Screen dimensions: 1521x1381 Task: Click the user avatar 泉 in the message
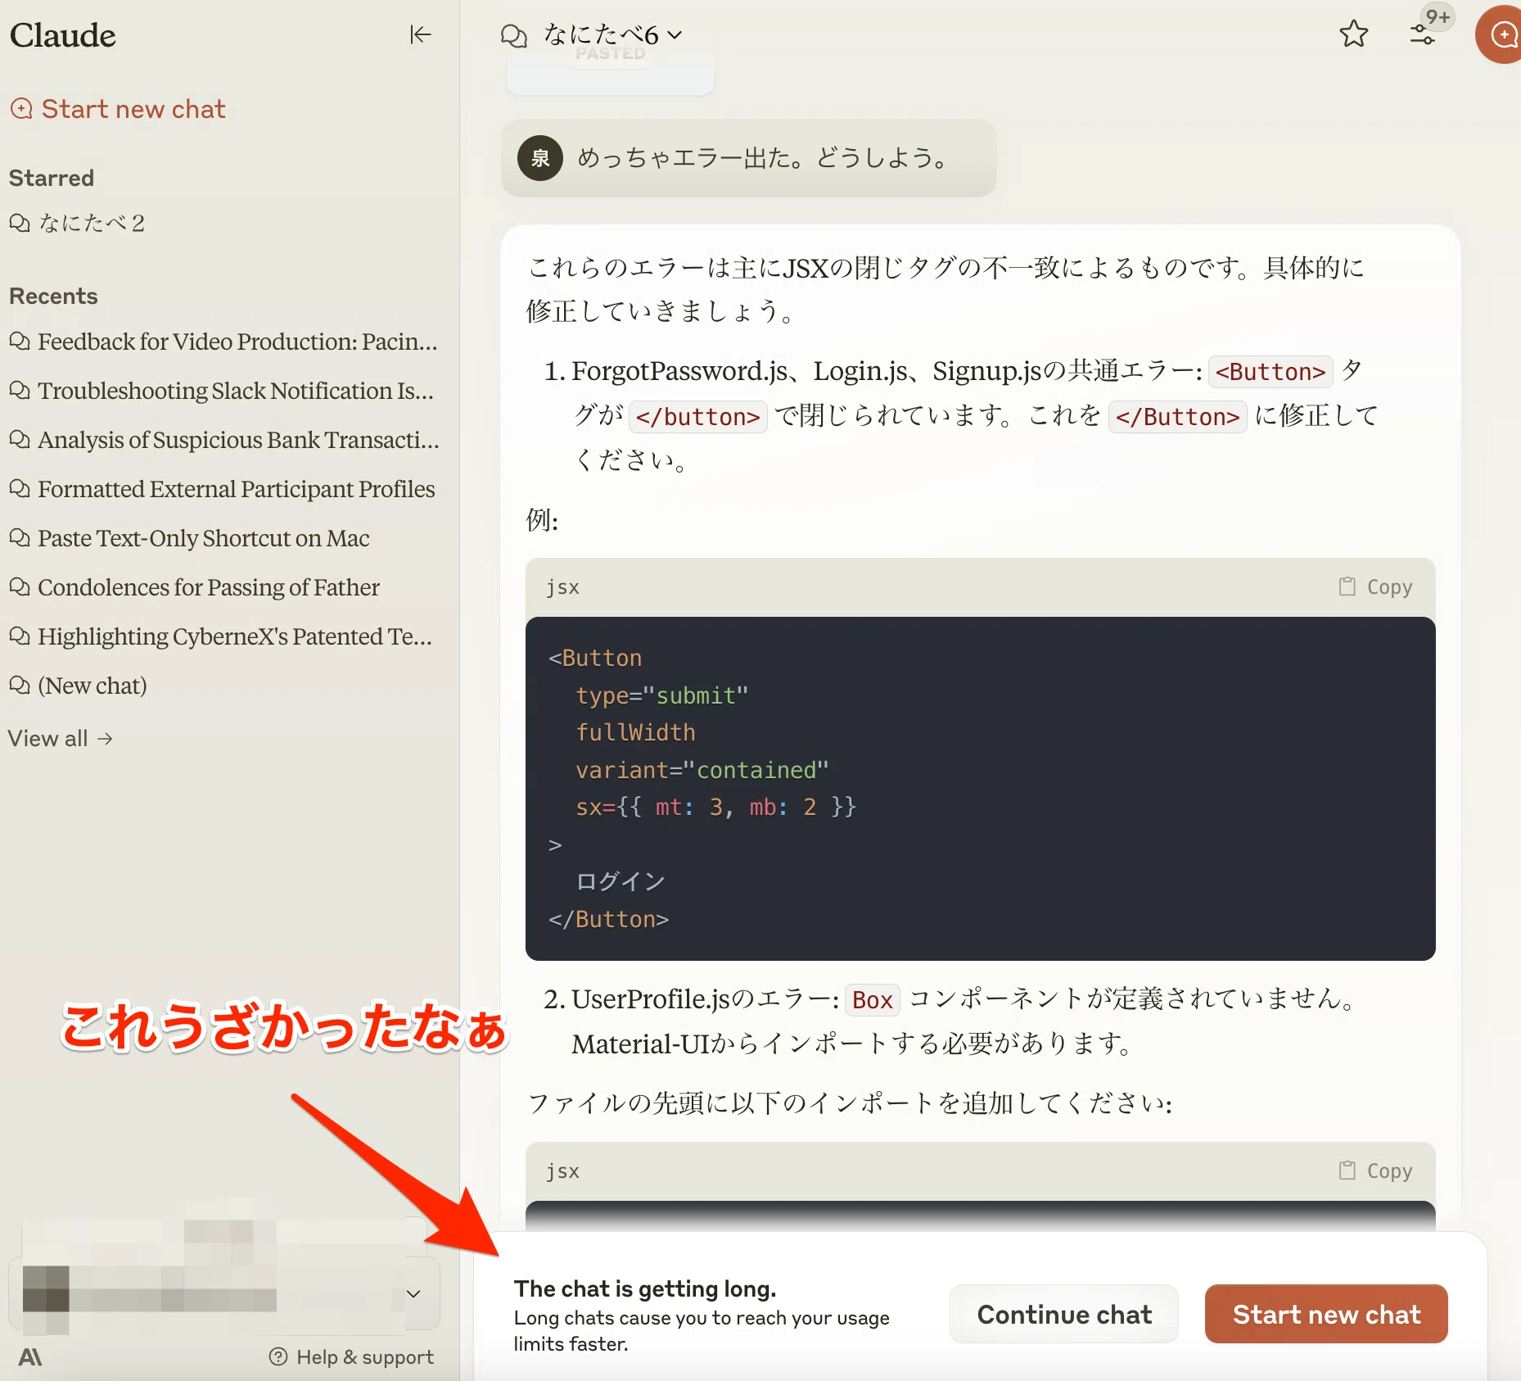tap(540, 158)
